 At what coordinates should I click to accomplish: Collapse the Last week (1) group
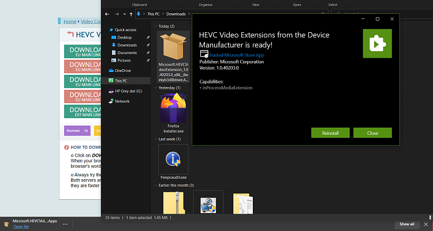click(x=155, y=139)
